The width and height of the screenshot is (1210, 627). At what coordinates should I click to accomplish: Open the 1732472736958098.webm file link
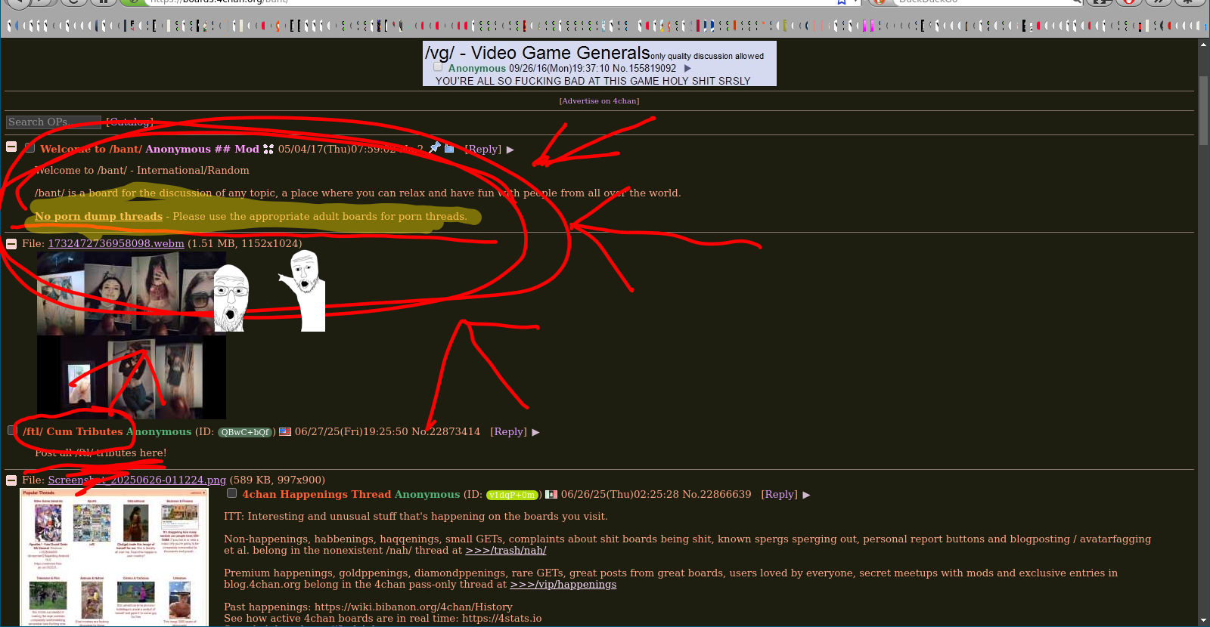(x=116, y=243)
